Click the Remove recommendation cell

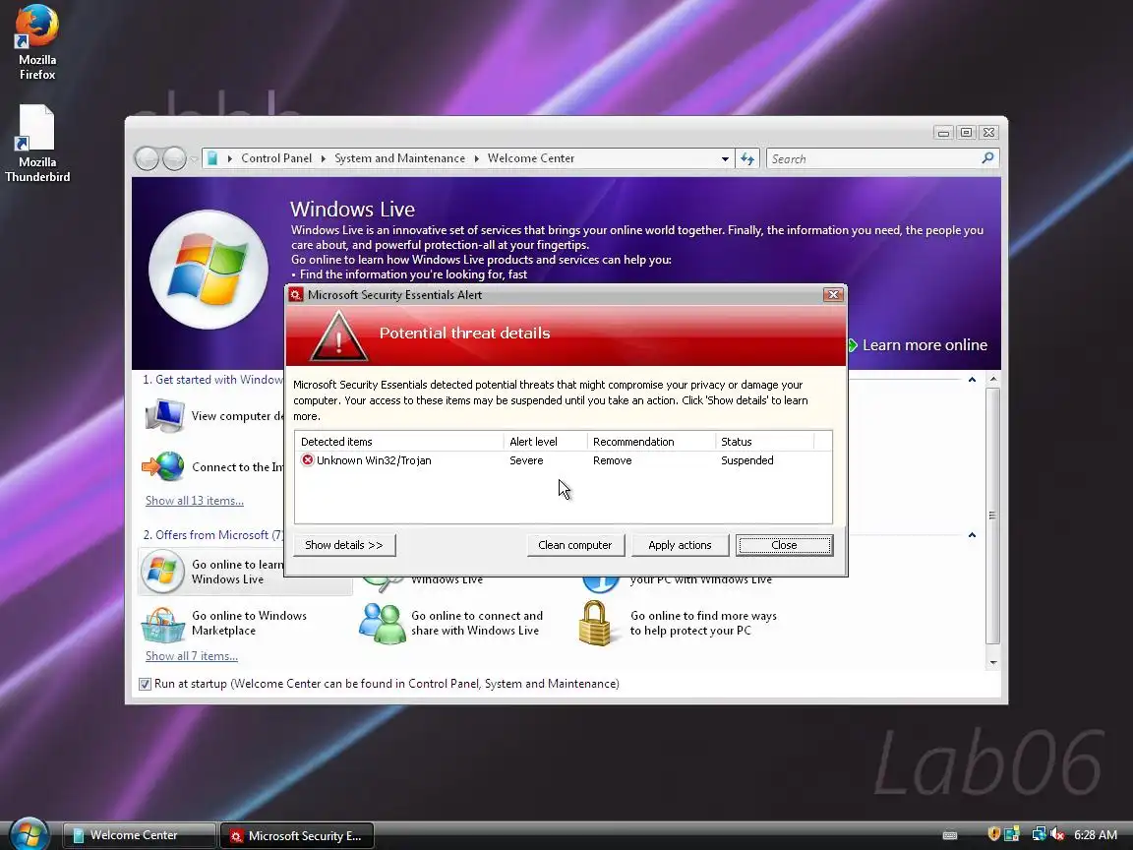[612, 460]
